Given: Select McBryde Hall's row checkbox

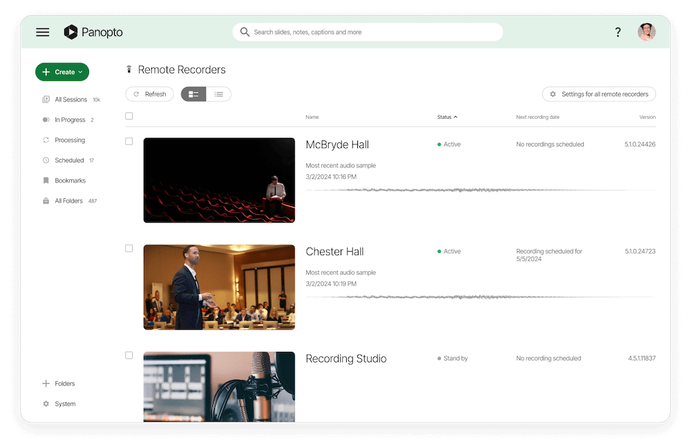Looking at the screenshot, I should [x=129, y=141].
